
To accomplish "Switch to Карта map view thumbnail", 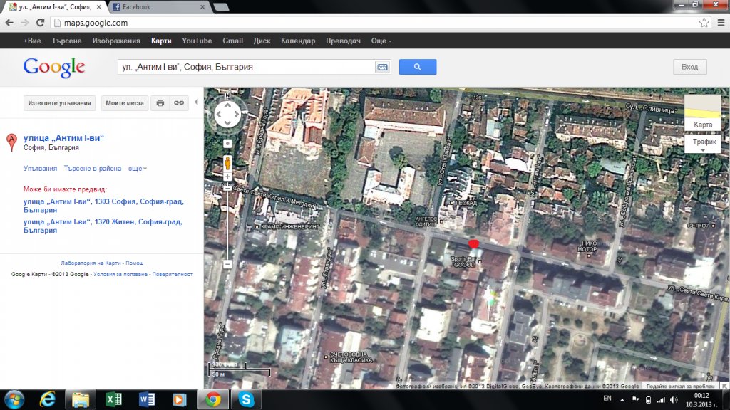I will (x=702, y=112).
